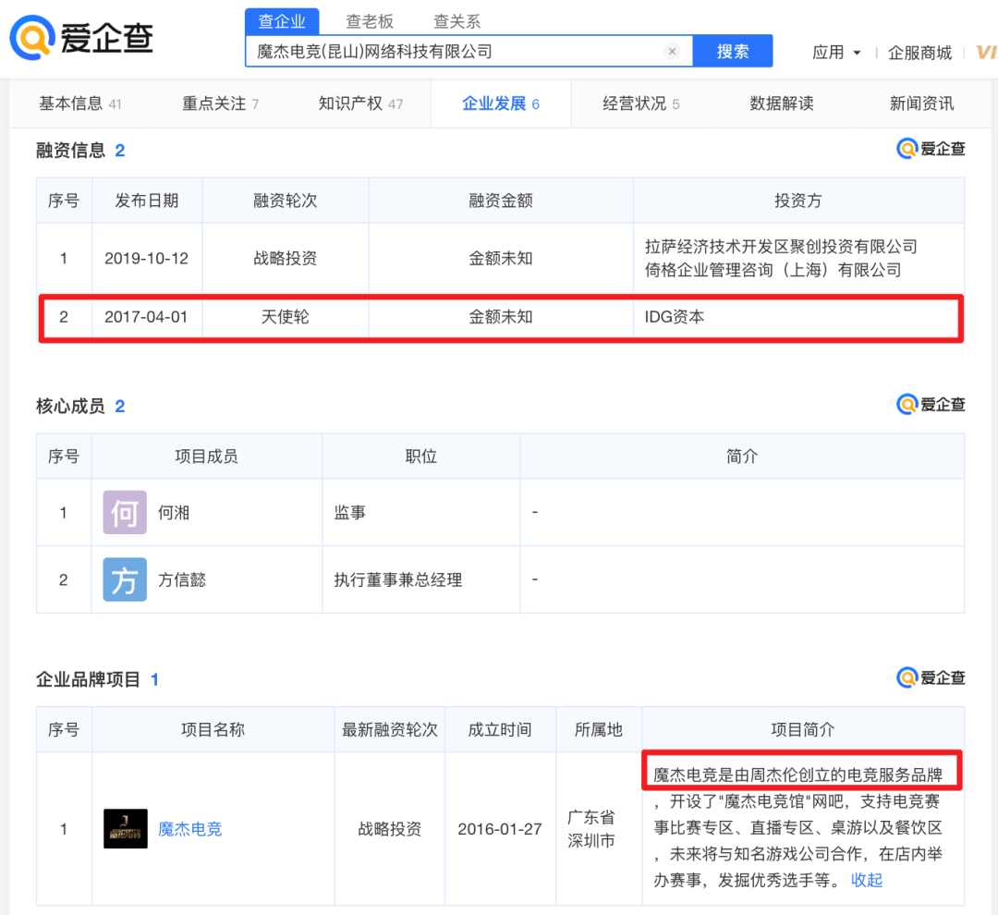Screen dimensions: 998x915
Task: Open the 新闻资讯 tab
Action: 921,104
